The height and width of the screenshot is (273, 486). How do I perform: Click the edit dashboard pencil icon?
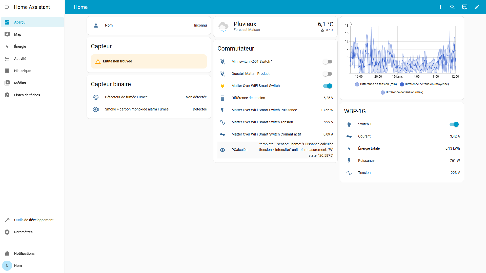pos(477,7)
